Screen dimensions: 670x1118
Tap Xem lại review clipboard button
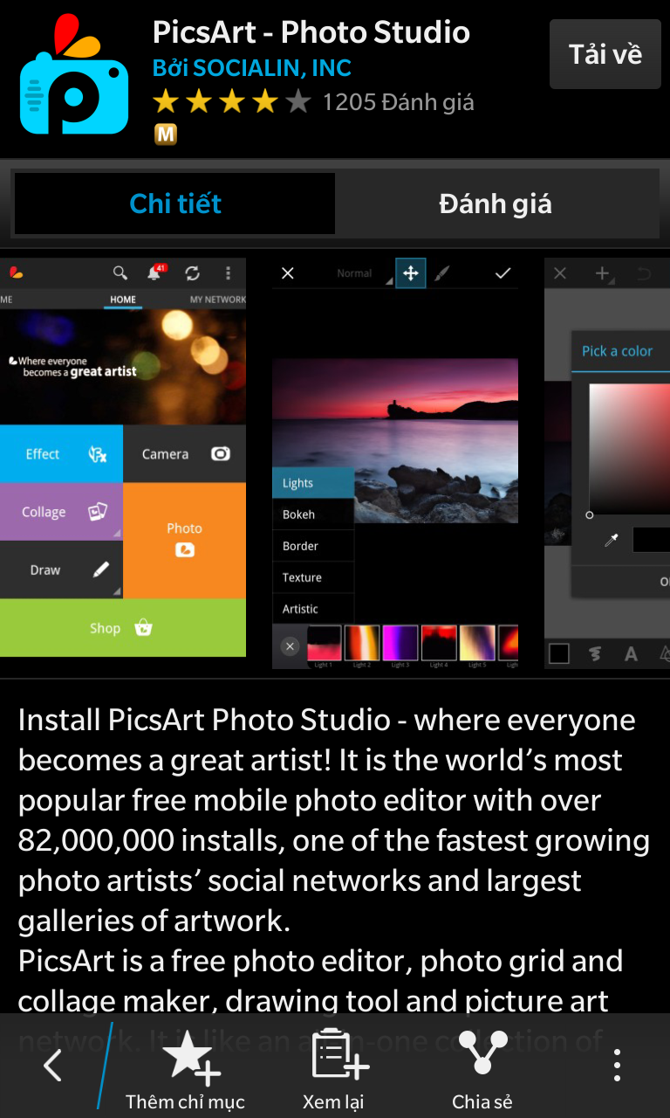333,1070
